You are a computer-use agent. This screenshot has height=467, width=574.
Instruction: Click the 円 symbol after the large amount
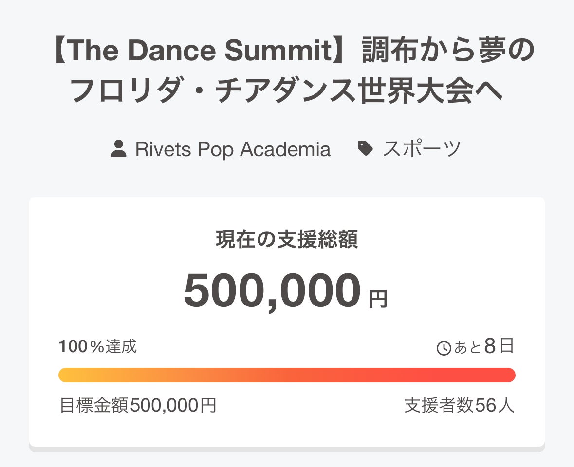[378, 299]
